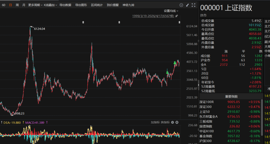Click the index list vertical scrollbar
The image size is (270, 144).
[x=262, y=117]
